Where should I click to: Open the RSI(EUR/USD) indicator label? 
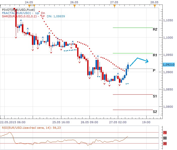point(31,128)
